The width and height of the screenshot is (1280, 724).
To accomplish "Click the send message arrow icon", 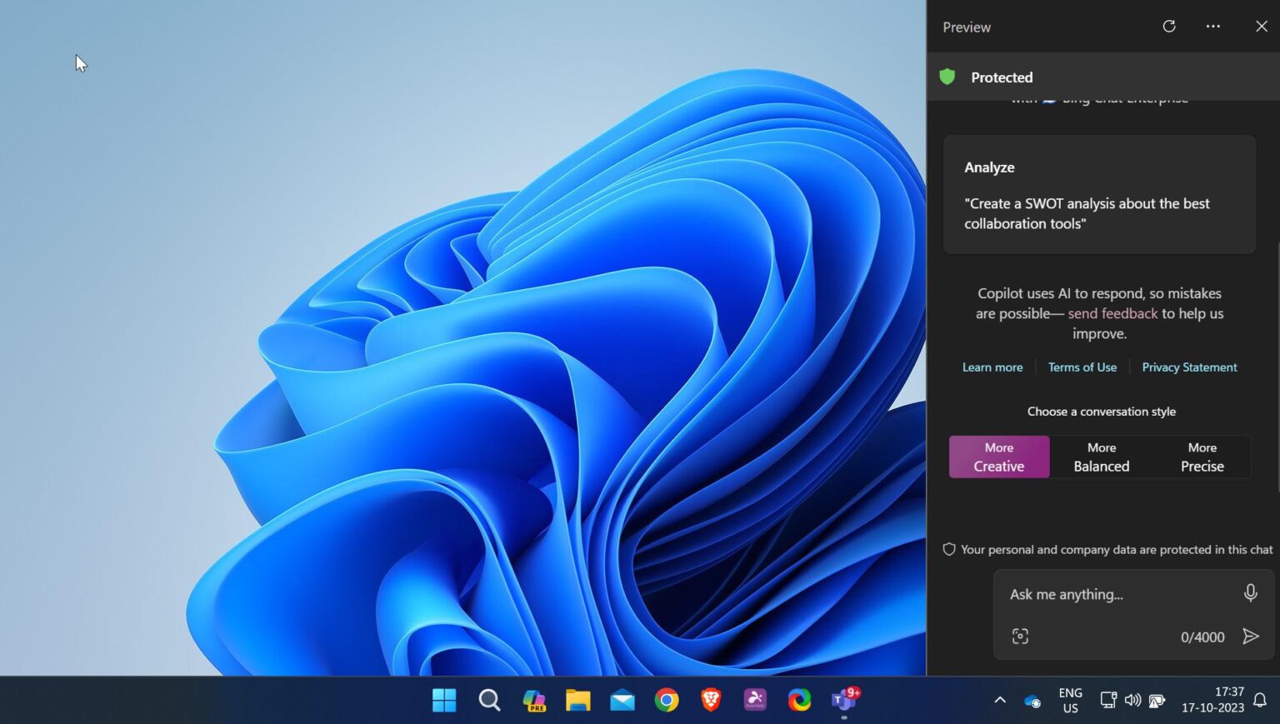I will (x=1251, y=636).
